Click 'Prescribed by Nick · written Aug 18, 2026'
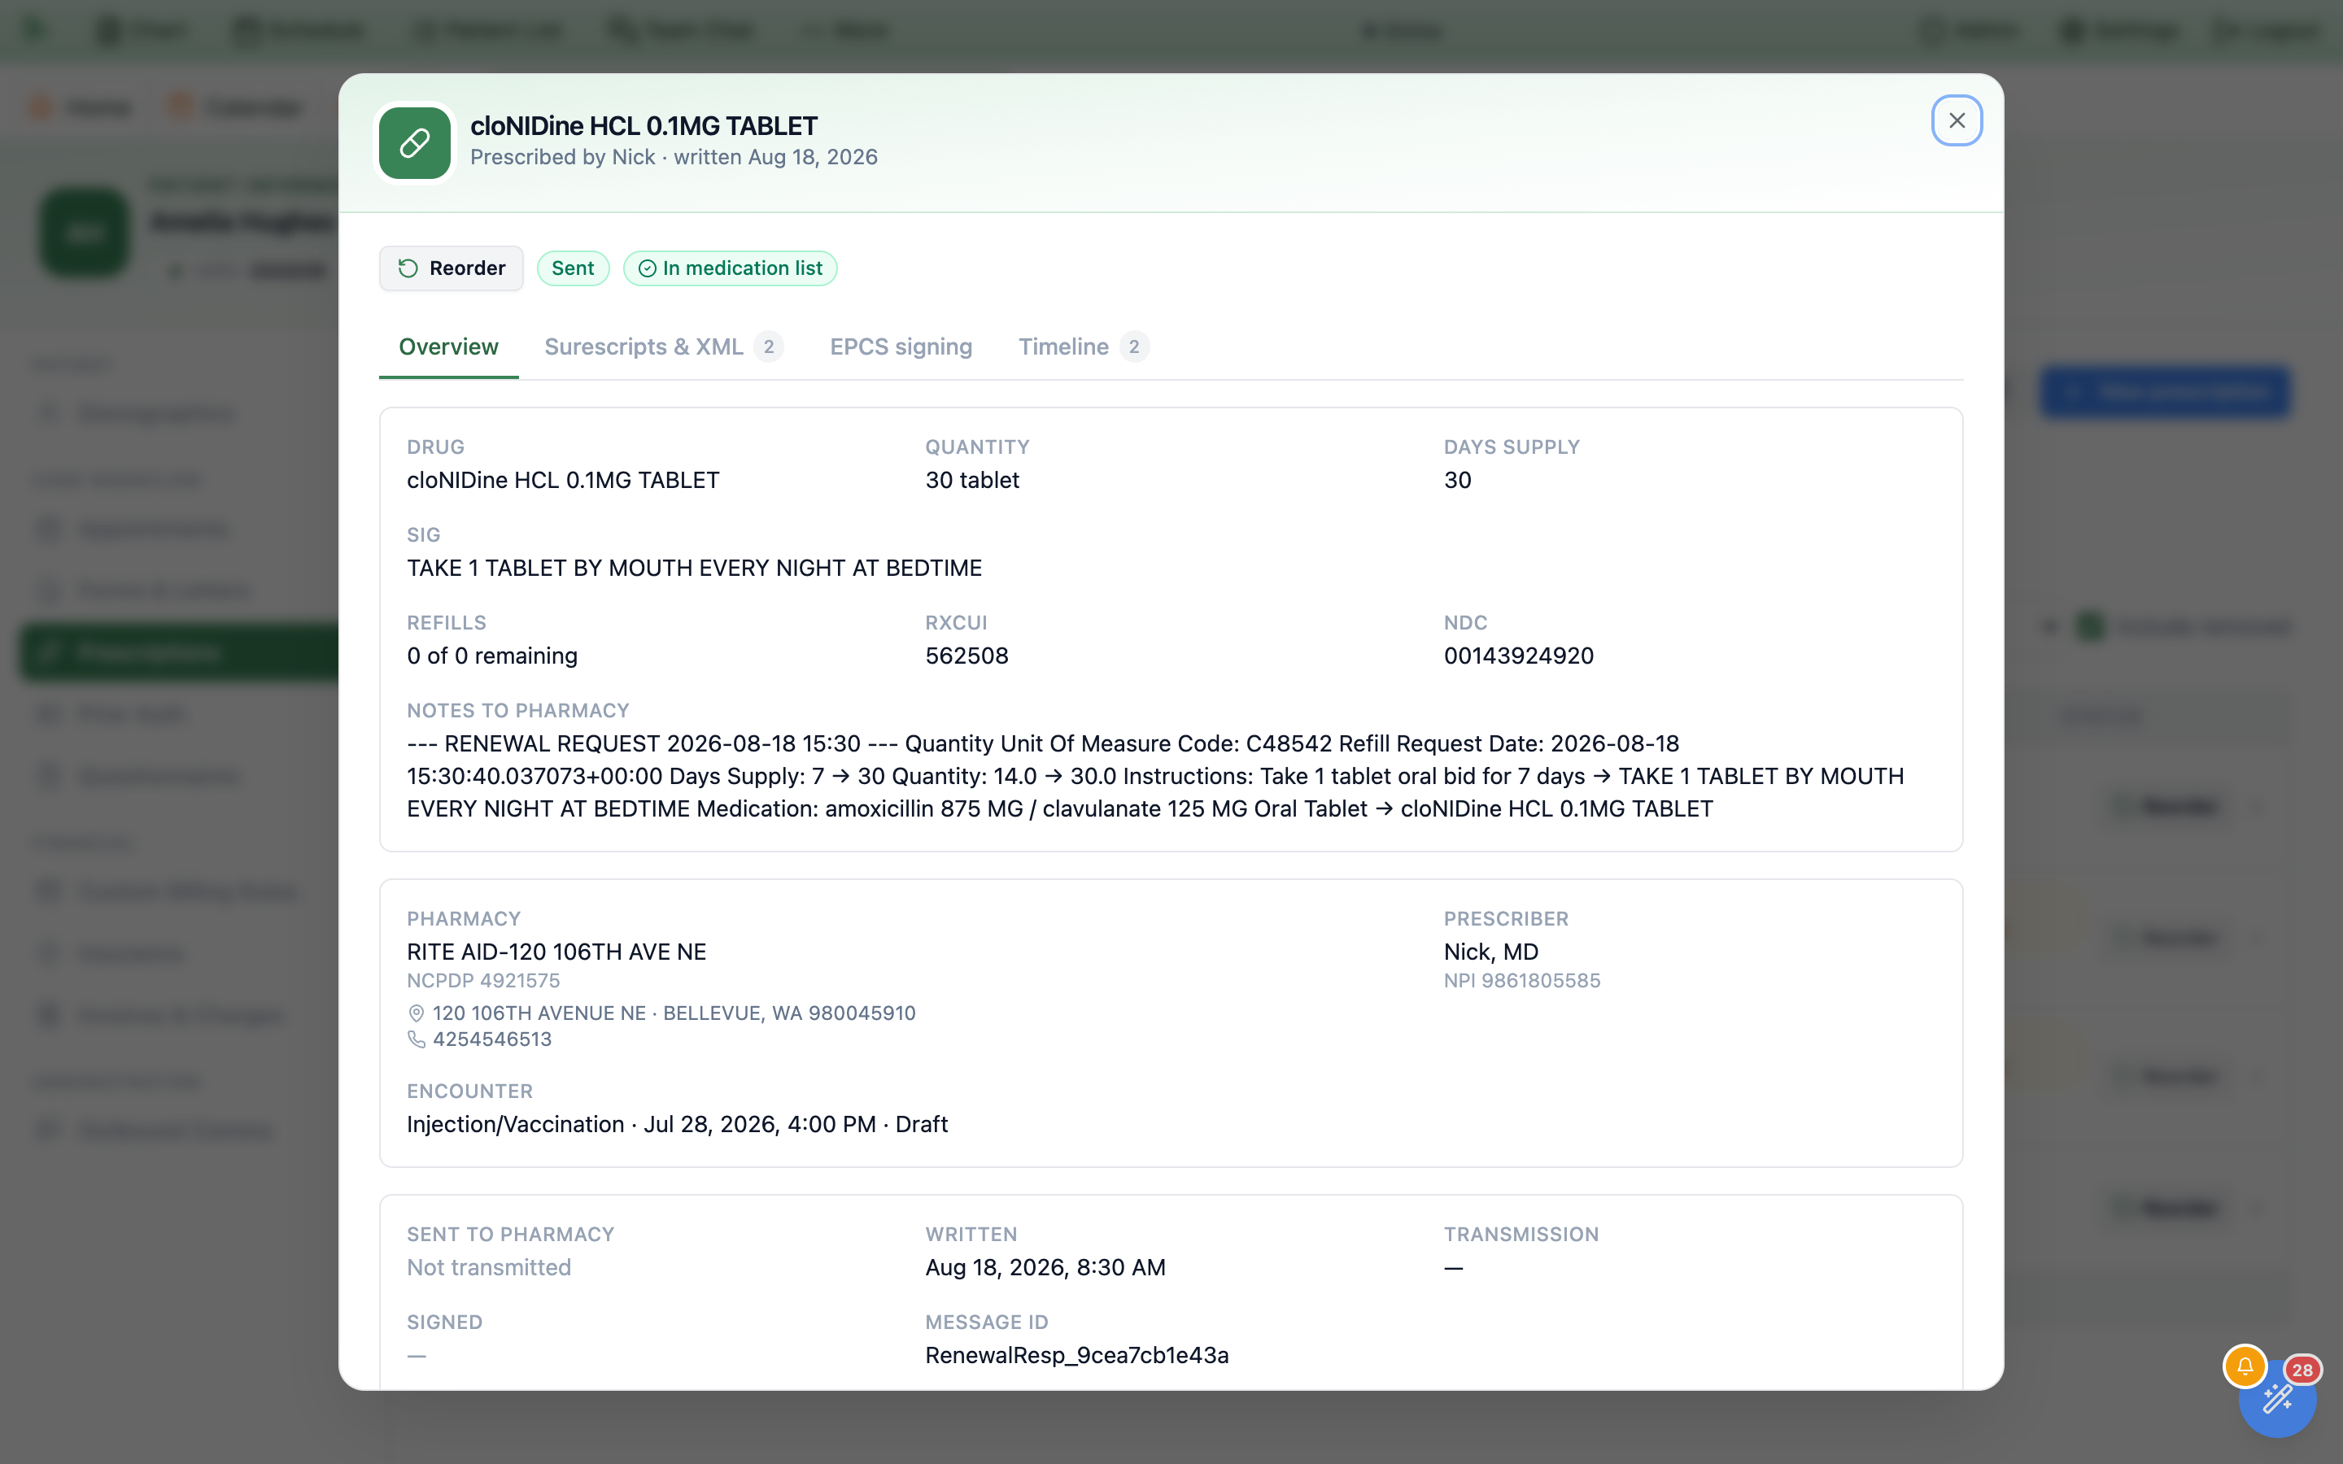 pyautogui.click(x=674, y=157)
